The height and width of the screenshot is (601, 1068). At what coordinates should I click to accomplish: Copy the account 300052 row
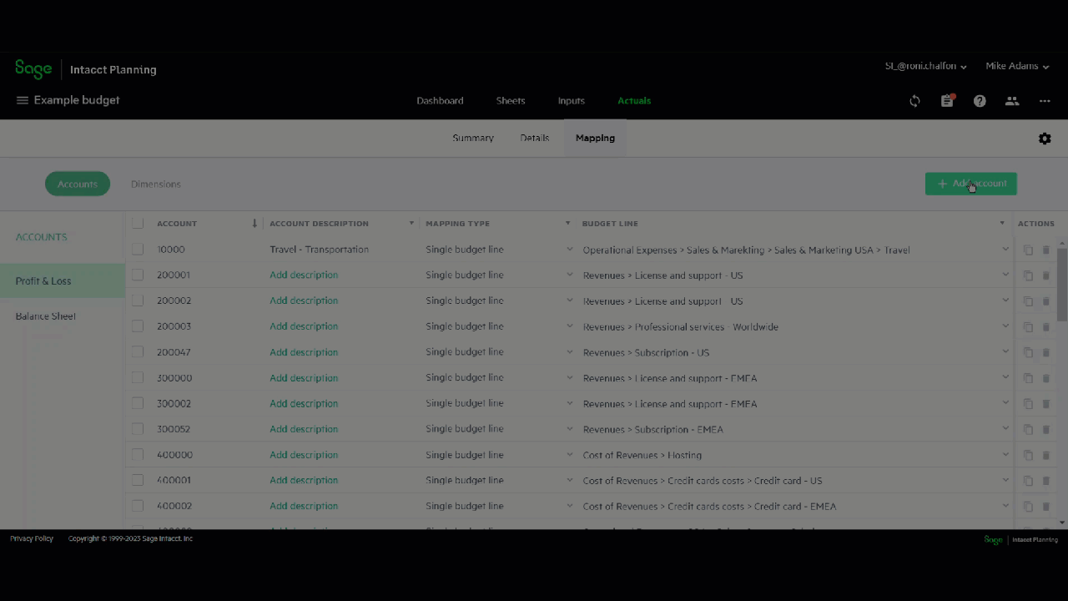(1028, 429)
